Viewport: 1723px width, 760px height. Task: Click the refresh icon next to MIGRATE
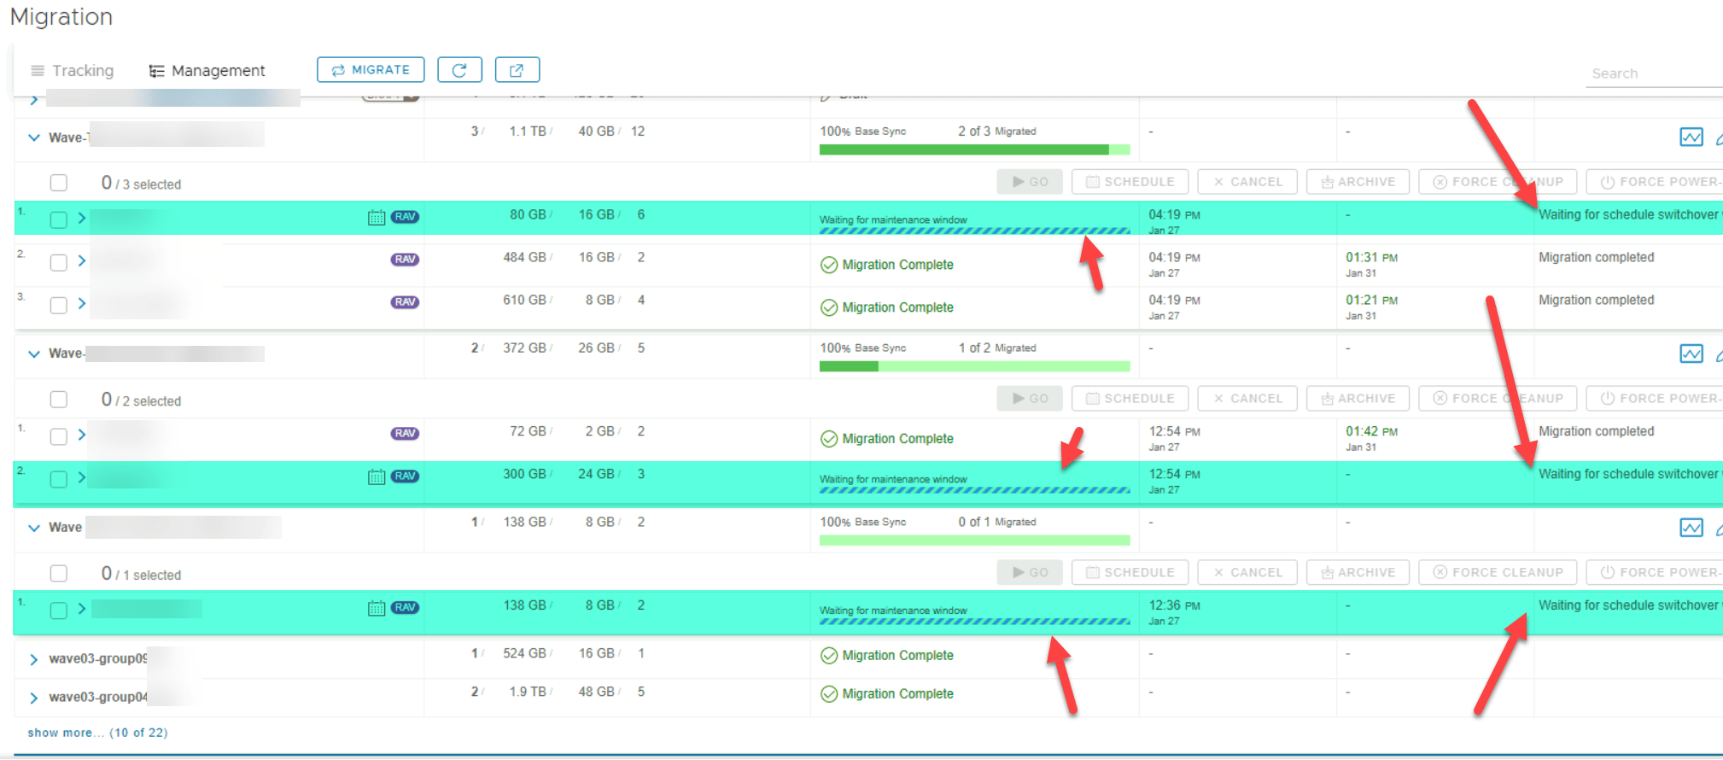tap(459, 70)
